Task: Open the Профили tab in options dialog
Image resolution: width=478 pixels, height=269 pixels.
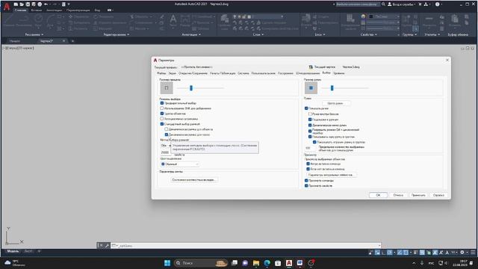Action: pyautogui.click(x=338, y=73)
